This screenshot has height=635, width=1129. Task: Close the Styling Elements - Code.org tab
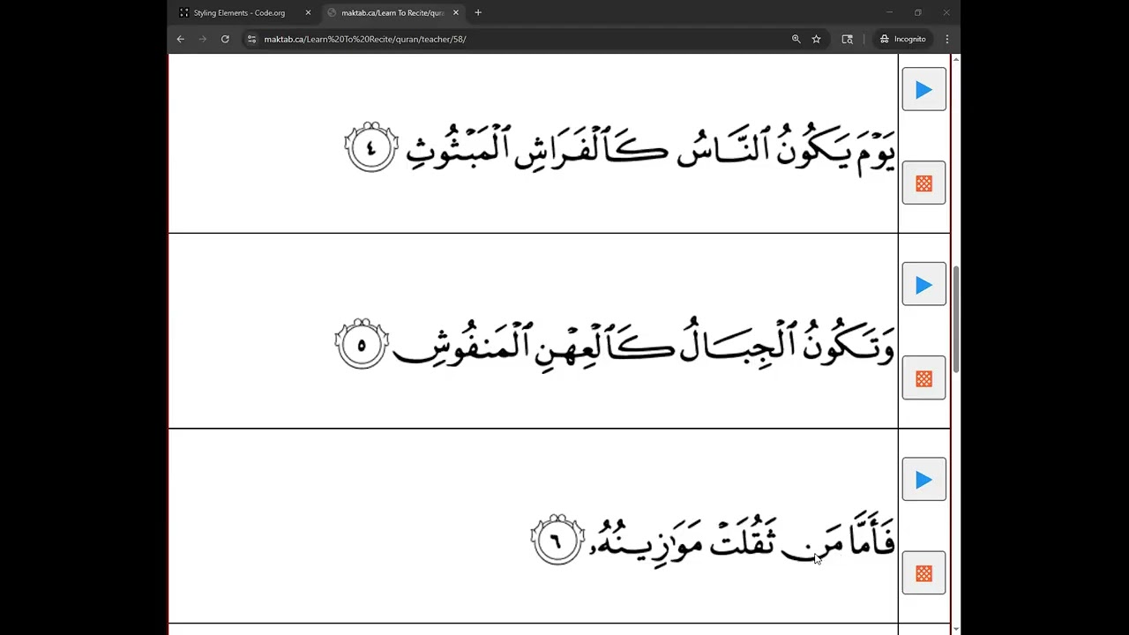(308, 12)
